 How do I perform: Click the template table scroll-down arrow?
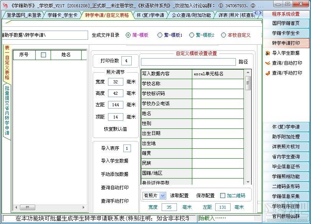[x=248, y=182]
